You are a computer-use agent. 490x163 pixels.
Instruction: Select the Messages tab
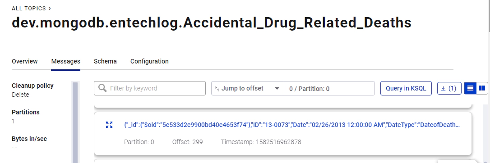[x=65, y=61]
